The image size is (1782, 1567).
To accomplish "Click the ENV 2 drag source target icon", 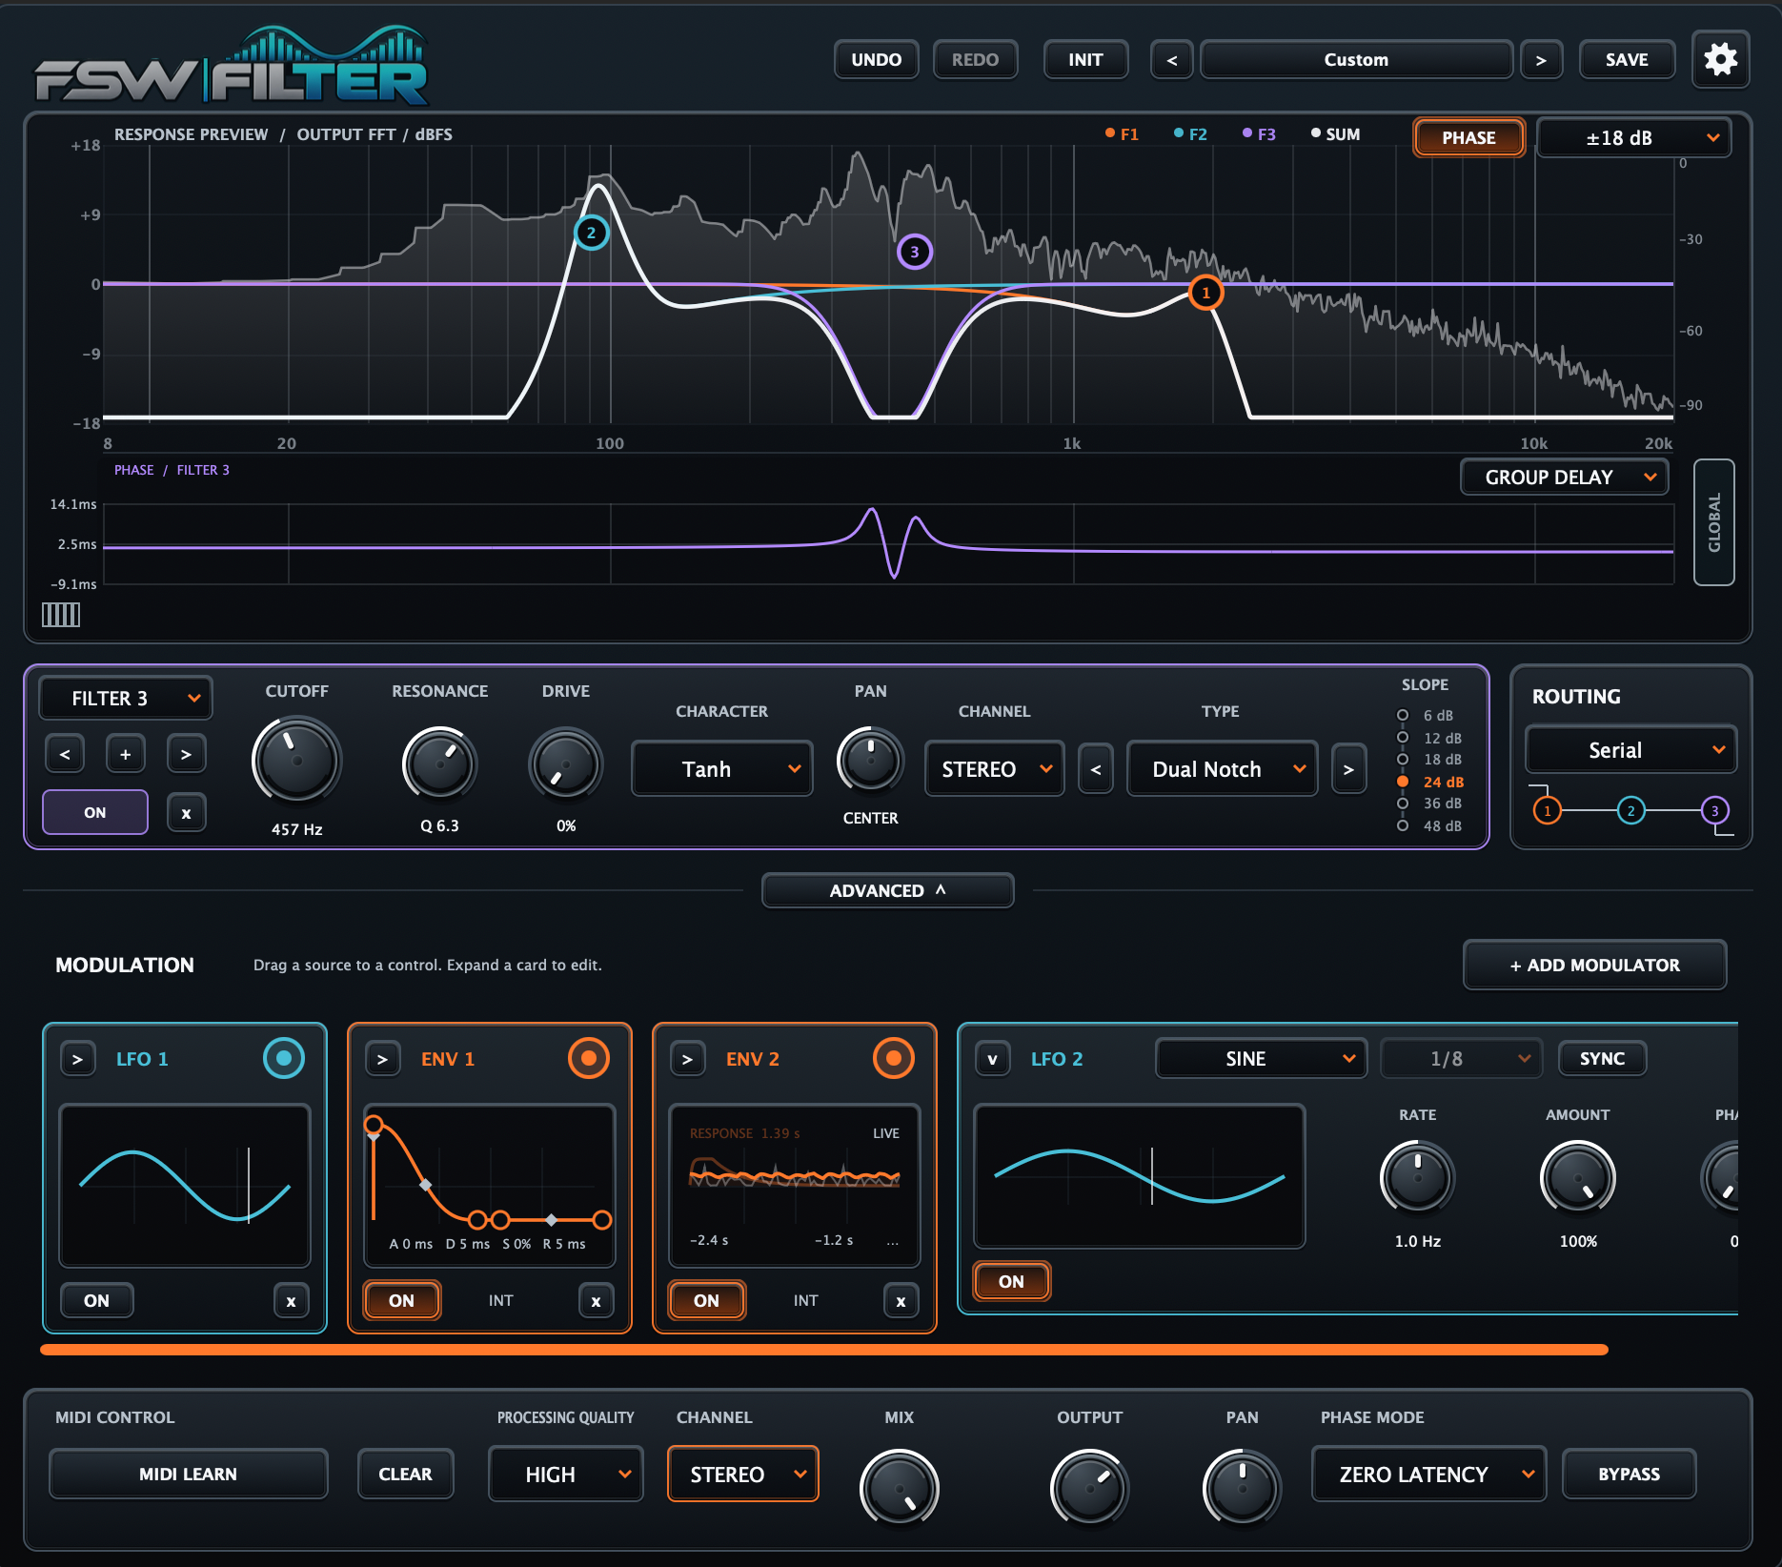I will click(x=893, y=1058).
